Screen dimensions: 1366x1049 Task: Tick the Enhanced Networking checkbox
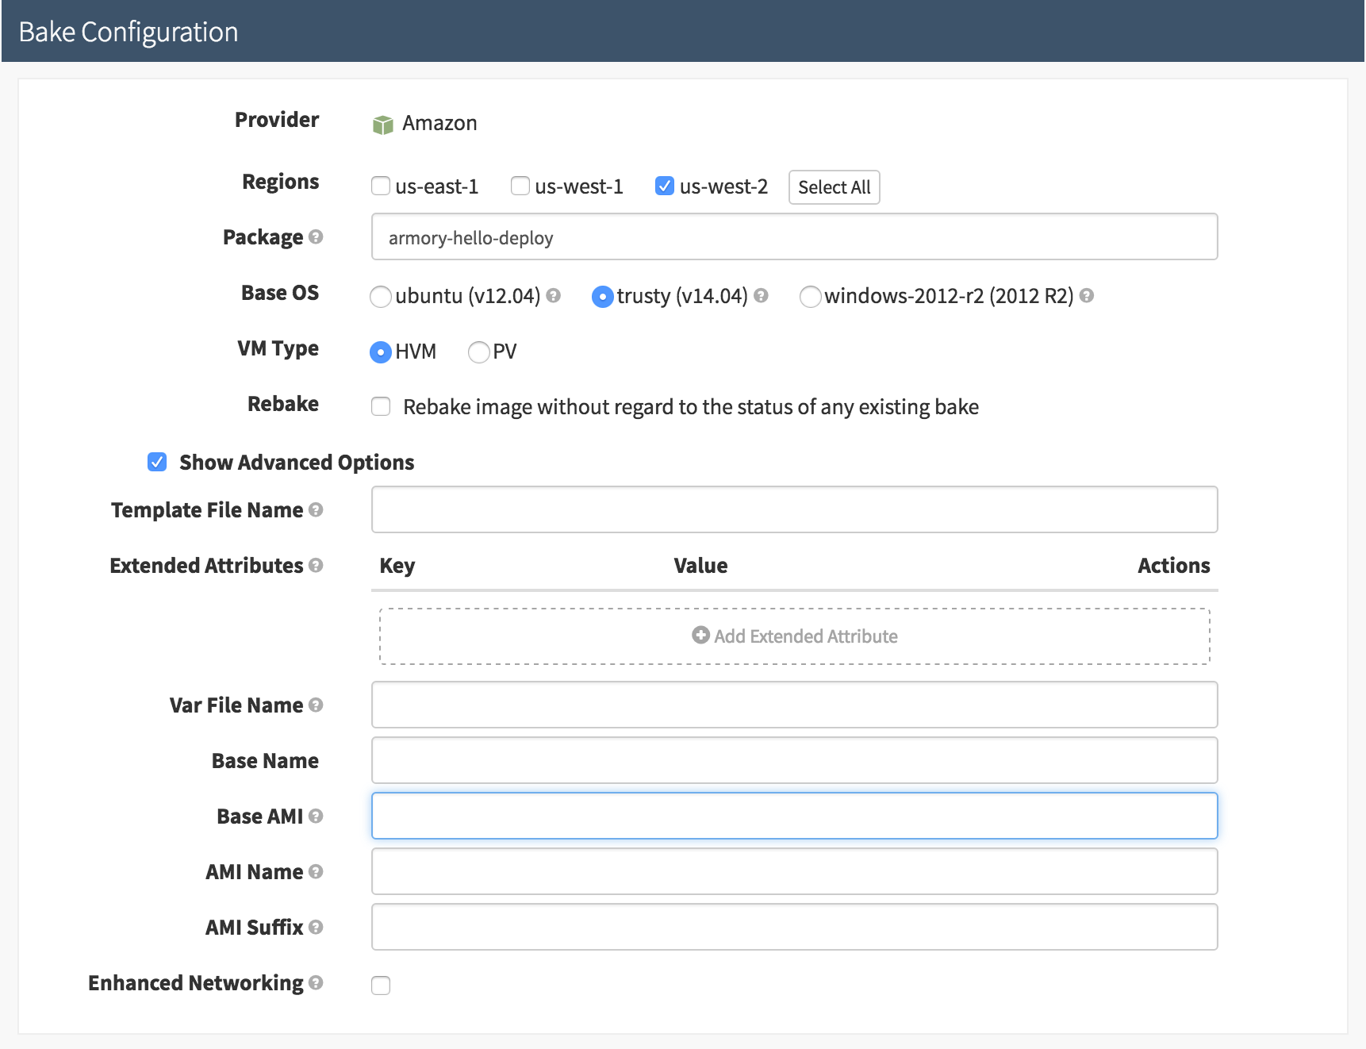coord(381,986)
